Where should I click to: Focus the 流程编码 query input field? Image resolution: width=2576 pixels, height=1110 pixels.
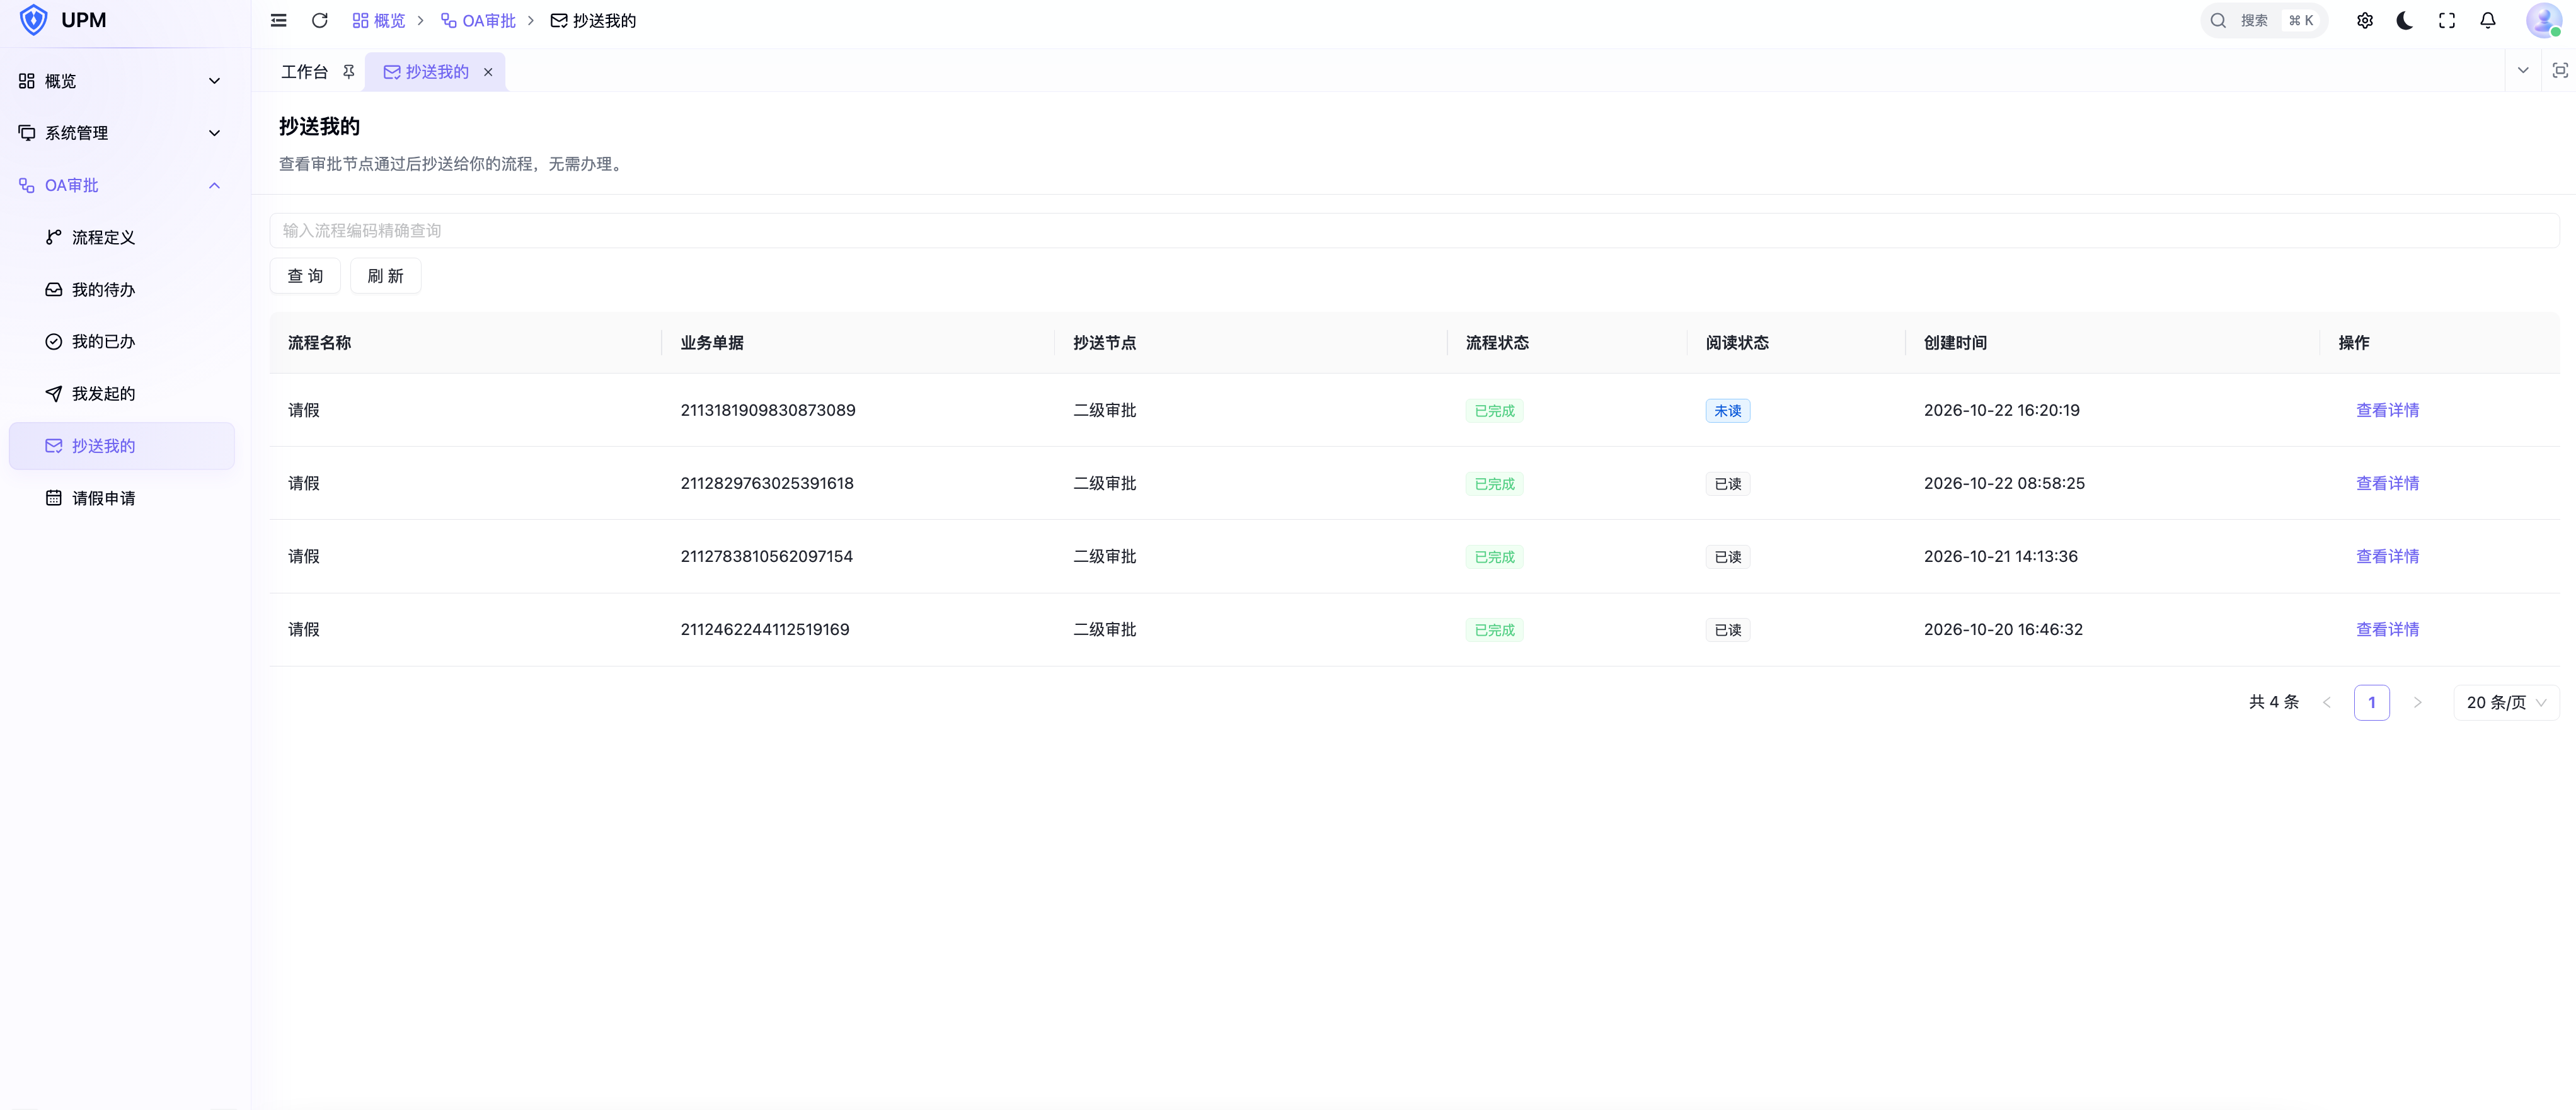coord(1414,230)
